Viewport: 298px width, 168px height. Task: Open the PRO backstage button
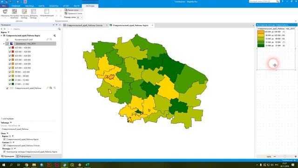coord(4,6)
